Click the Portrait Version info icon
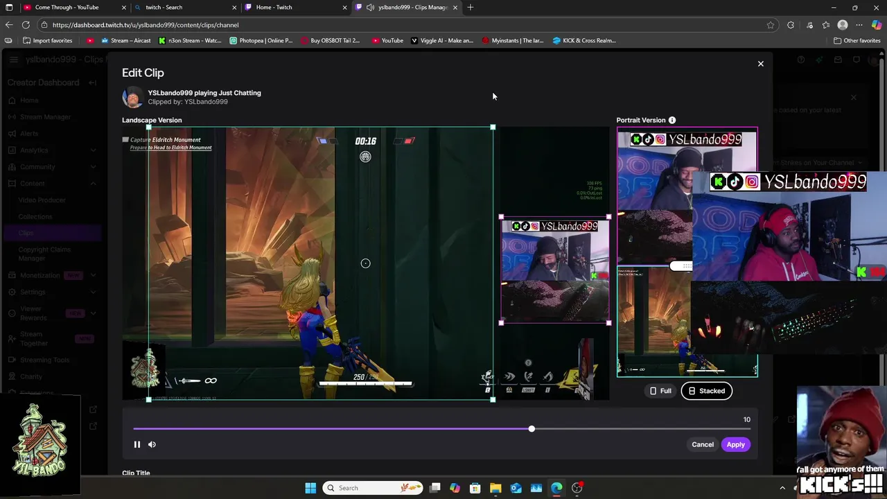887x499 pixels. (x=671, y=120)
